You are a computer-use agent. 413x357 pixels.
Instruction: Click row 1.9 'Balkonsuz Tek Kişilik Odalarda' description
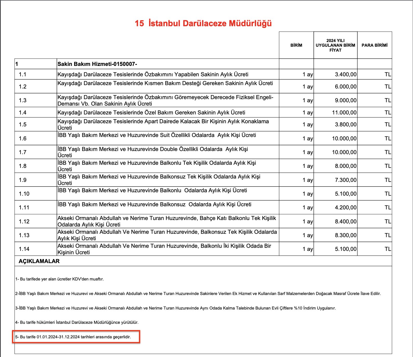point(159,180)
